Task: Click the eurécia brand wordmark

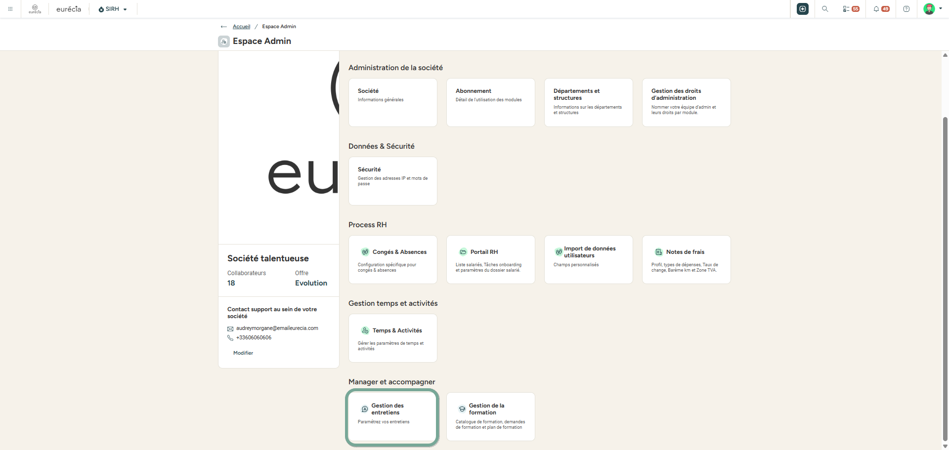Action: pyautogui.click(x=69, y=9)
